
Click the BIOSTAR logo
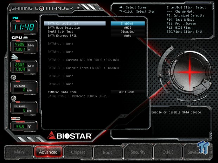pos(69,136)
